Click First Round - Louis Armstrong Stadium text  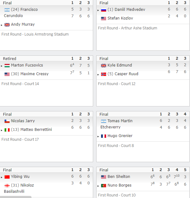pos(35,34)
